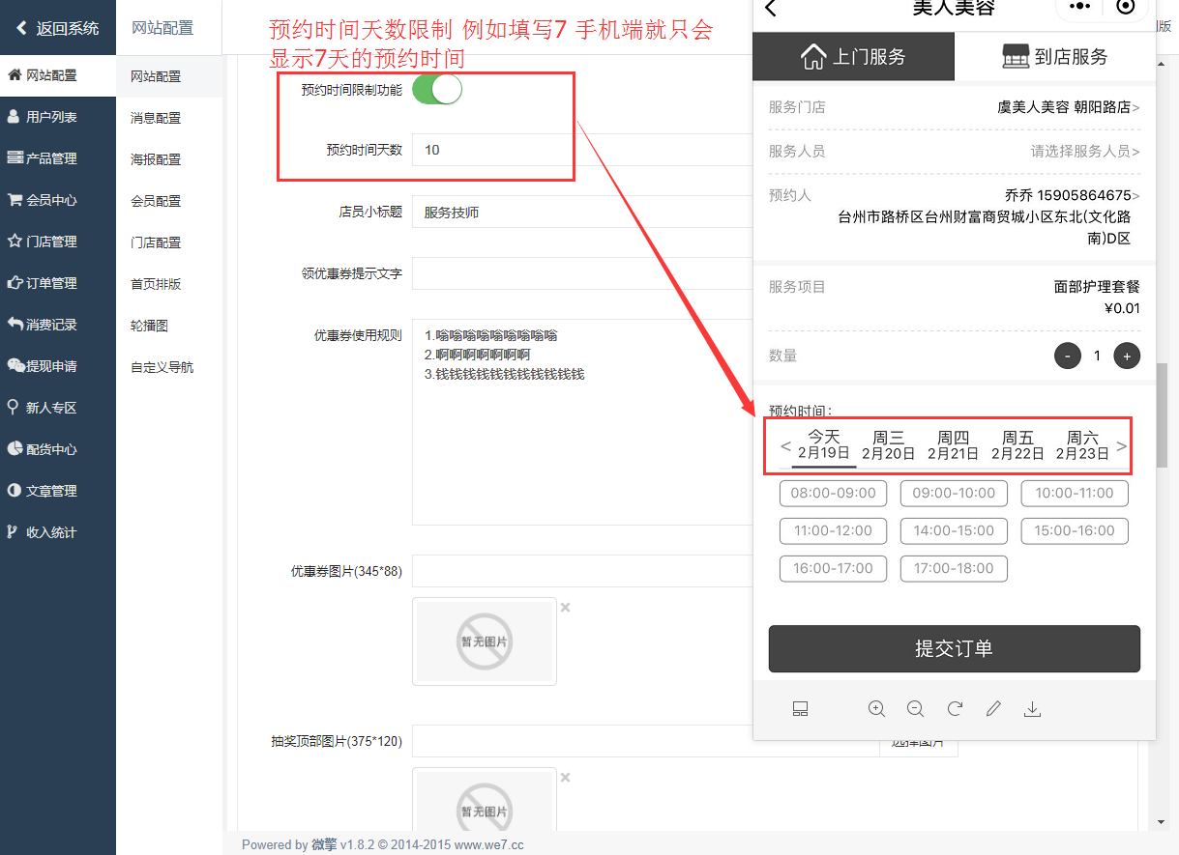Remove the coupon image with x icon
The width and height of the screenshot is (1179, 855).
coord(566,608)
